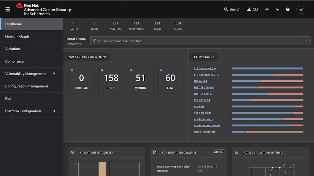
Task: Open the 128 Images summary
Action: tap(157, 26)
